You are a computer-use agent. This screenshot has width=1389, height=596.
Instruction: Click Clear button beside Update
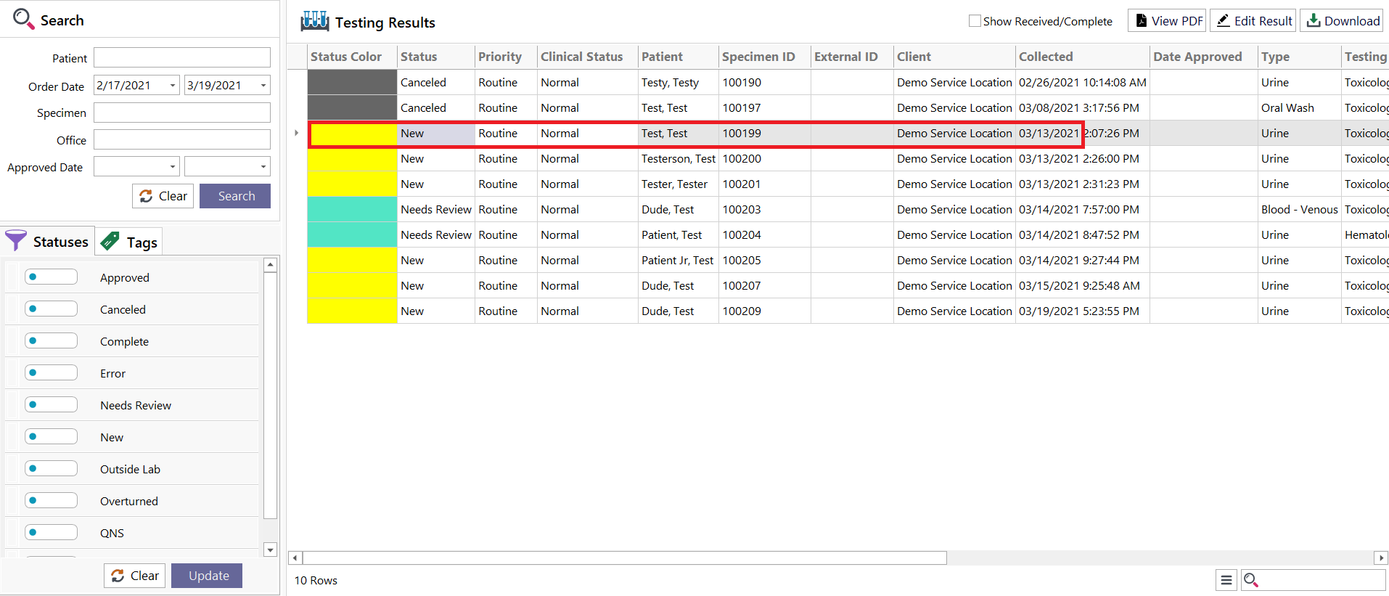[x=135, y=576]
